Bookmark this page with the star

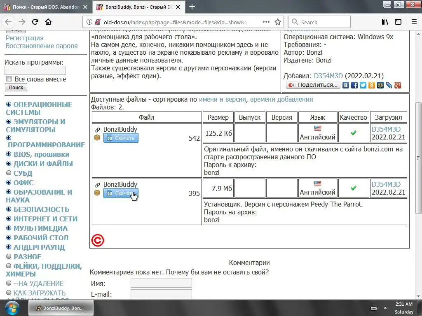(278, 22)
